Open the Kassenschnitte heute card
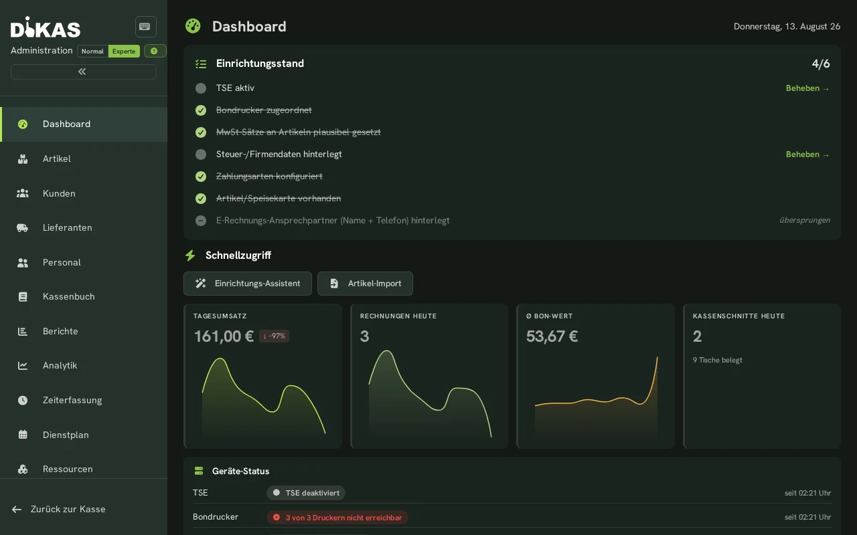This screenshot has height=535, width=857. [x=762, y=376]
